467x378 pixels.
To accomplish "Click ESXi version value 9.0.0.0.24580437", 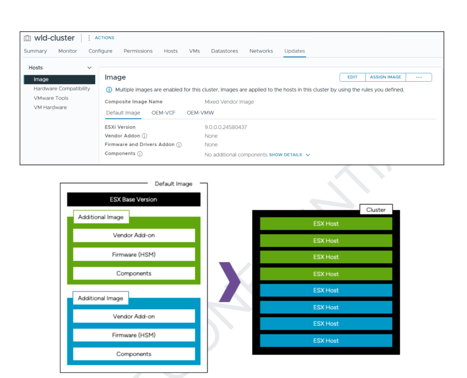I will click(226, 127).
